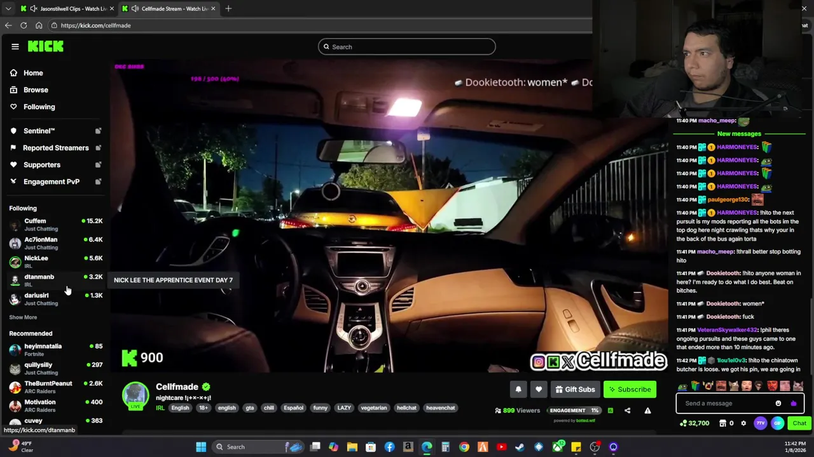814x457 pixels.
Task: Open dariusirl channel in sidebar
Action: [x=56, y=298]
